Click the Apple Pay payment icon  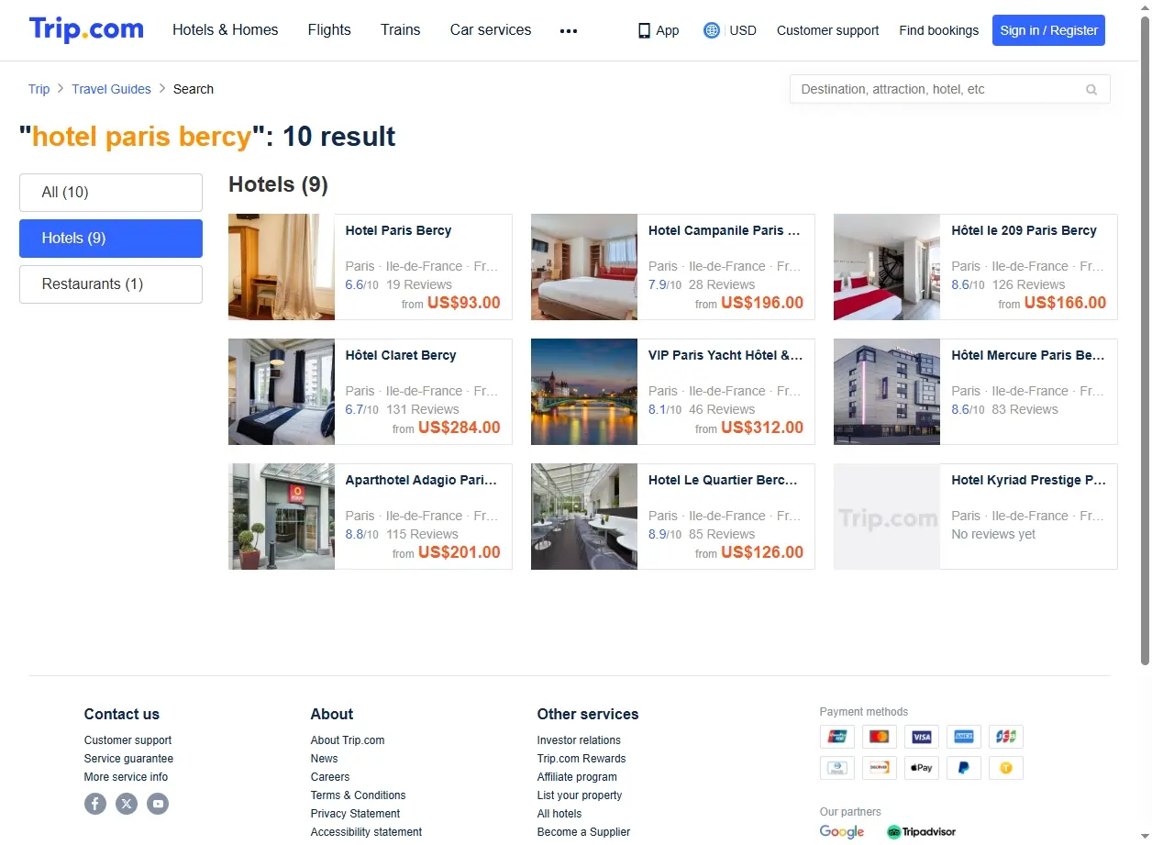922,768
